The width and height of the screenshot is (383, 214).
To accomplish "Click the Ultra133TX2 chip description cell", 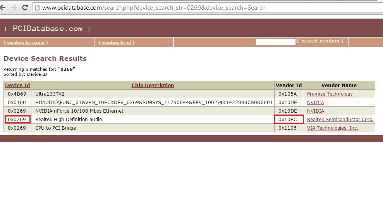I will (x=50, y=94).
